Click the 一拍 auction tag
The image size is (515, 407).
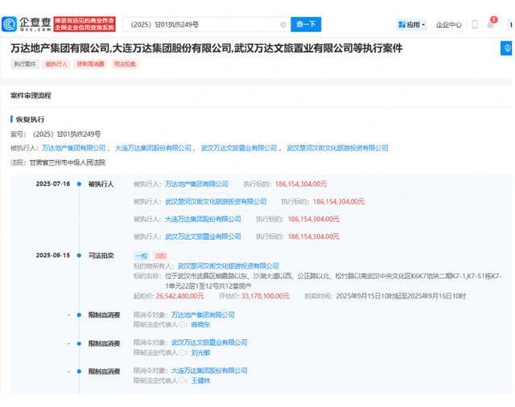[x=142, y=256]
